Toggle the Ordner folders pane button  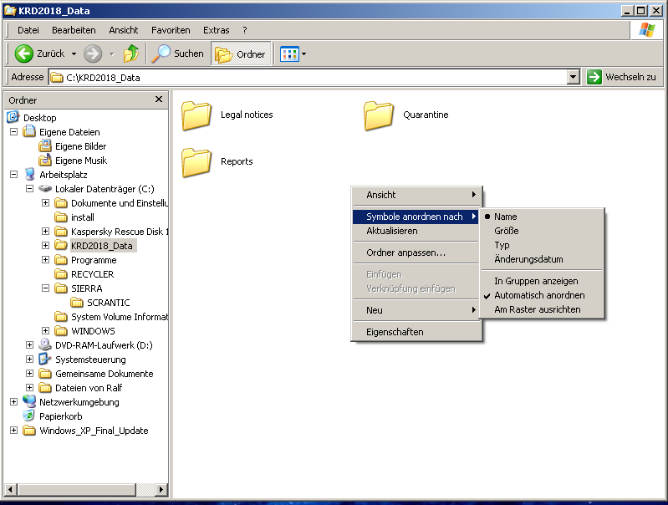(241, 54)
